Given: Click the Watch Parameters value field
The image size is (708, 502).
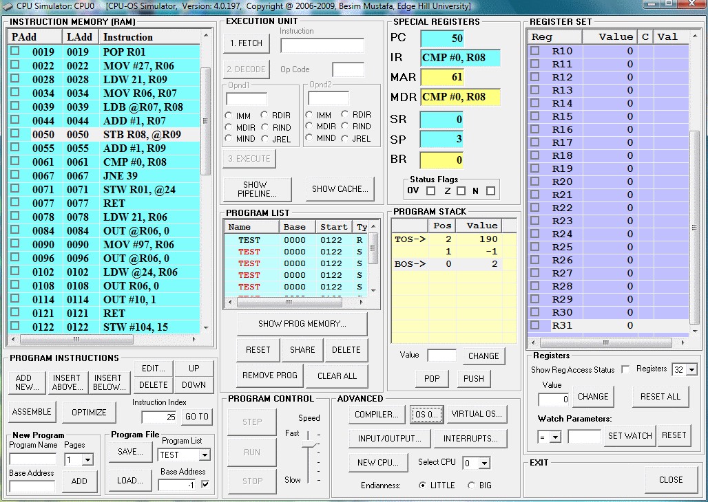Looking at the screenshot, I should [584, 436].
